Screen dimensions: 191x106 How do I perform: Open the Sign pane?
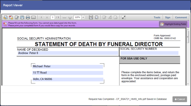(x=168, y=17)
